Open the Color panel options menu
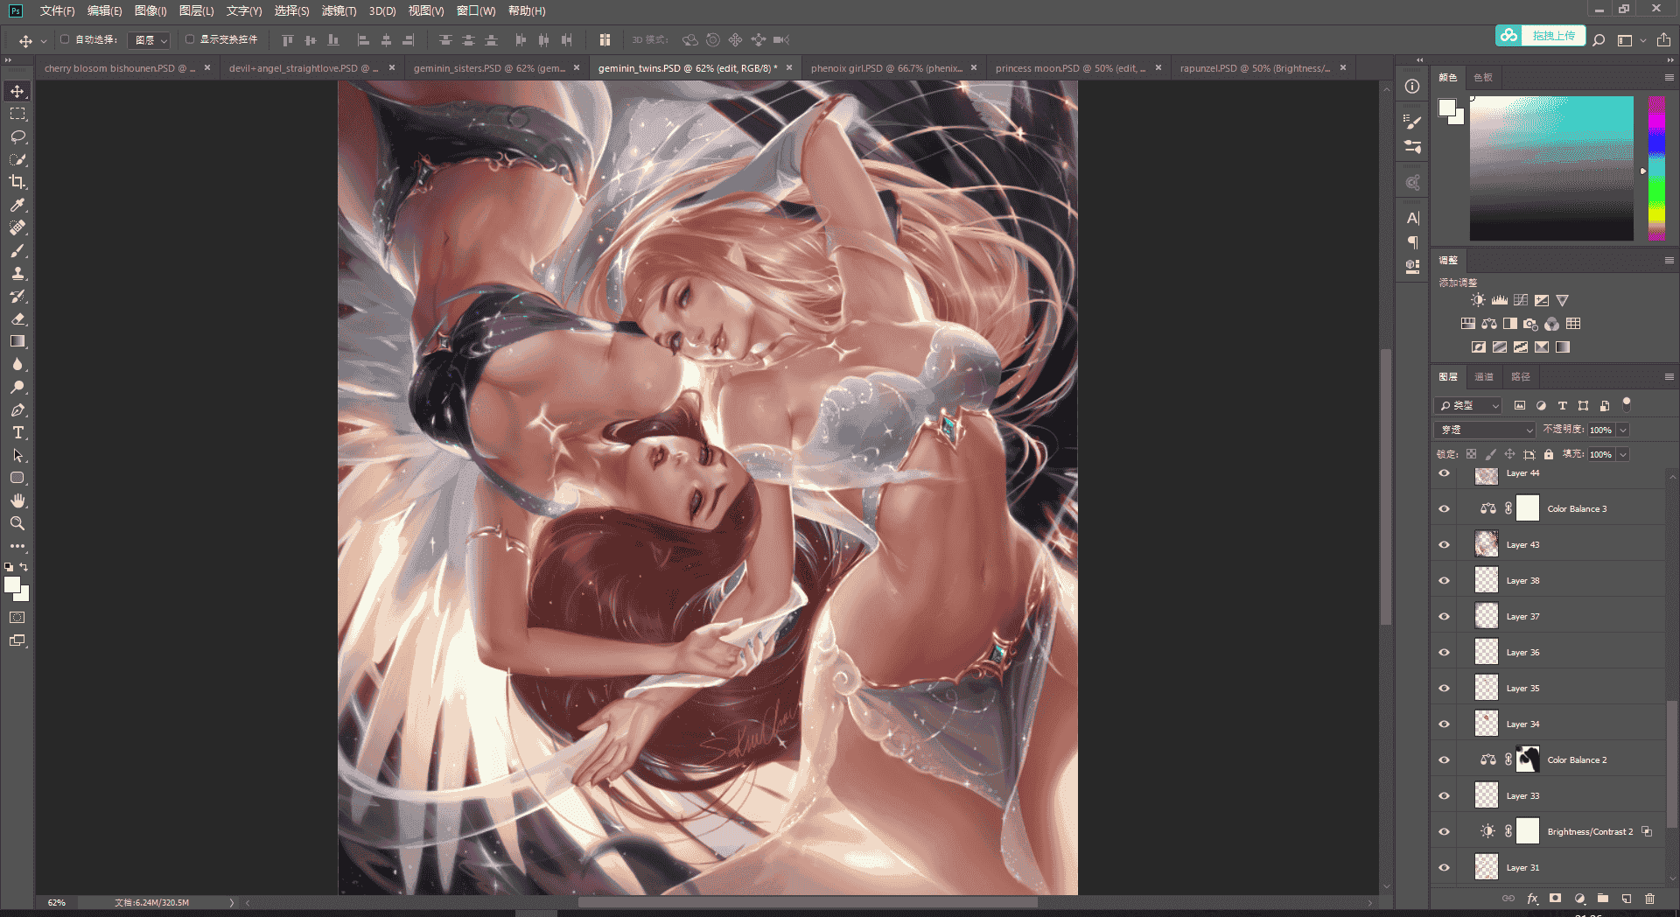1680x917 pixels. pyautogui.click(x=1669, y=78)
